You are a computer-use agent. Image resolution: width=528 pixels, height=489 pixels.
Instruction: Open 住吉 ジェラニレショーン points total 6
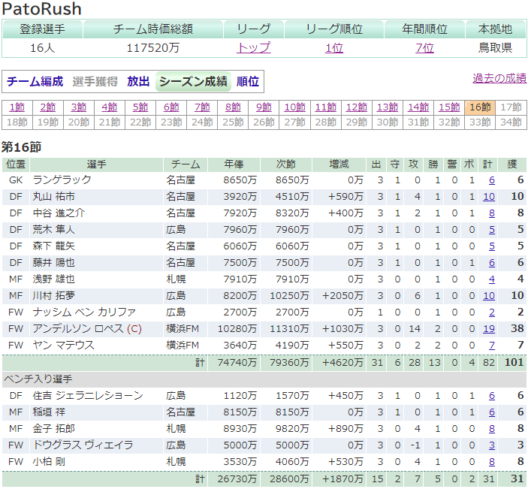(492, 396)
